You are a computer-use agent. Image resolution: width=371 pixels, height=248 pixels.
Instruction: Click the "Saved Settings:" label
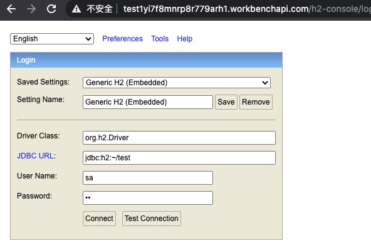pos(43,82)
